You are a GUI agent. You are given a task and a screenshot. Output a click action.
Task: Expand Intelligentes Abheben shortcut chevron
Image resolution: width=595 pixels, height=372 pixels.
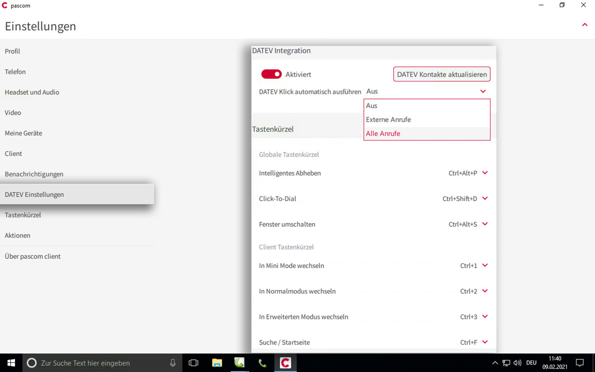(x=485, y=173)
